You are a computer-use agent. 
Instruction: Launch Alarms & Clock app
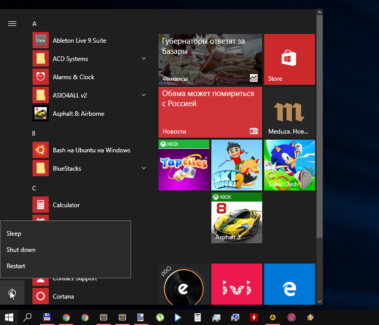(x=73, y=77)
